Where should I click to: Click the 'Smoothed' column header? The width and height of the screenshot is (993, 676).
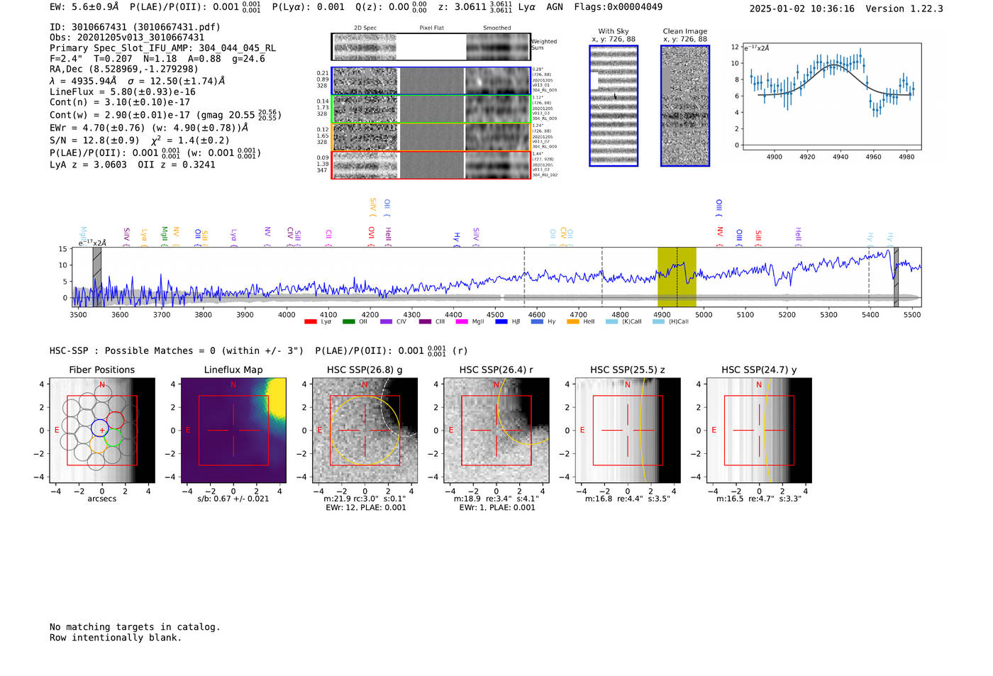[497, 28]
